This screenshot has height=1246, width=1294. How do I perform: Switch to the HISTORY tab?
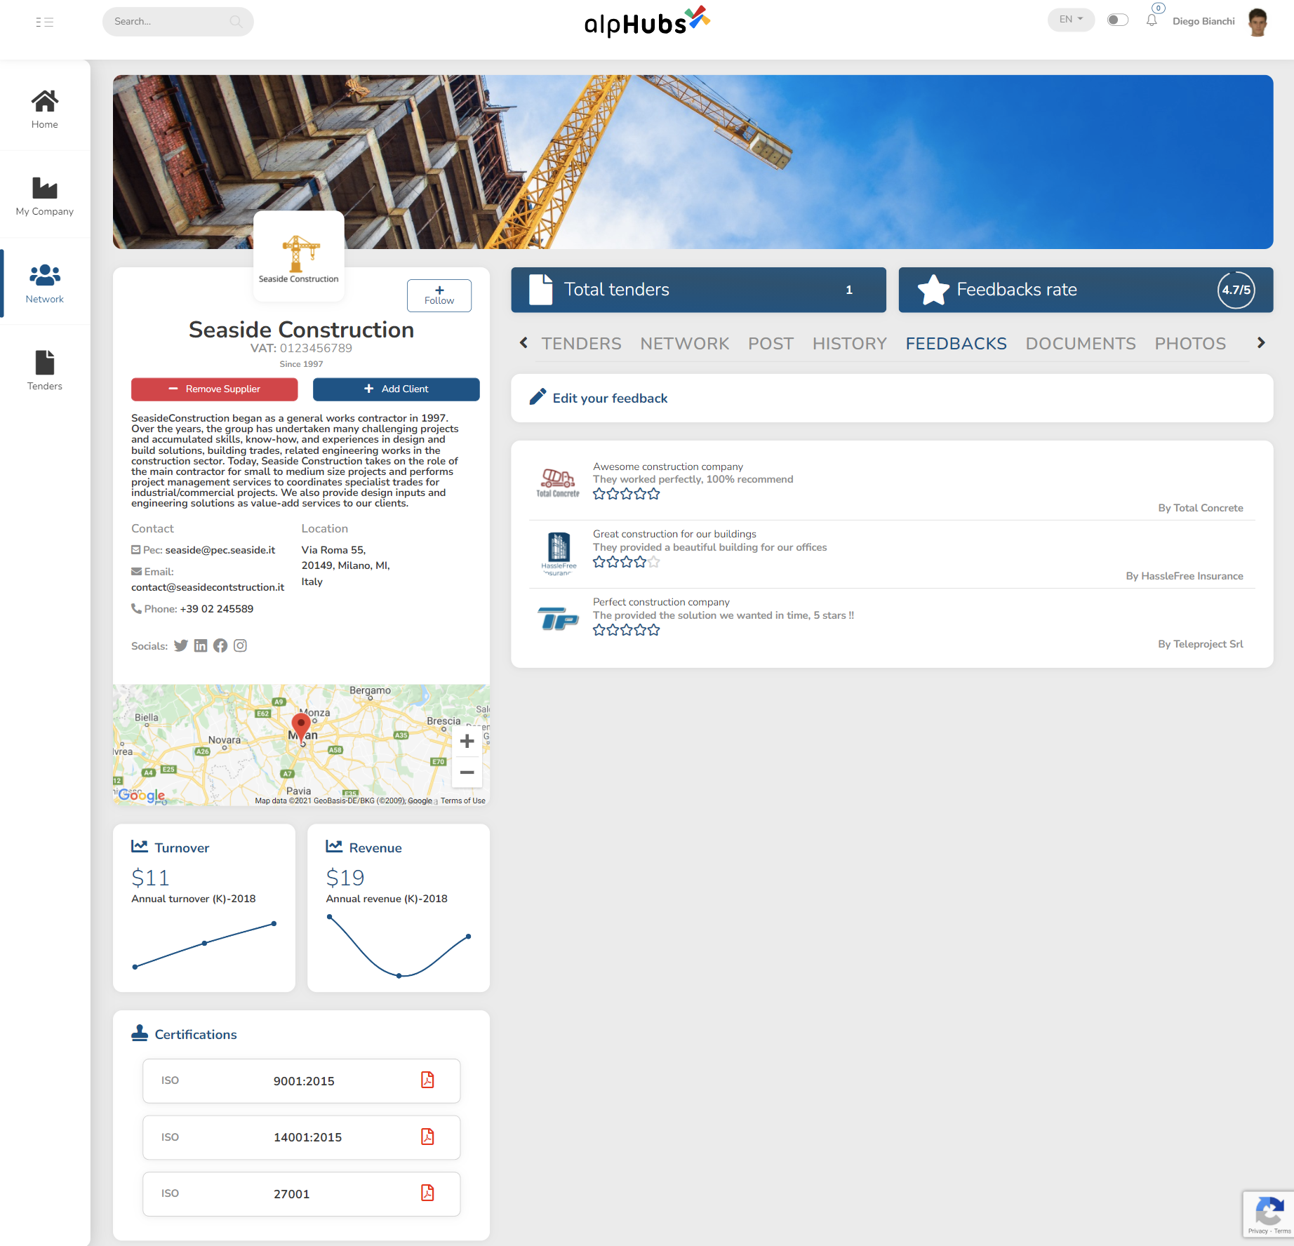coord(849,344)
